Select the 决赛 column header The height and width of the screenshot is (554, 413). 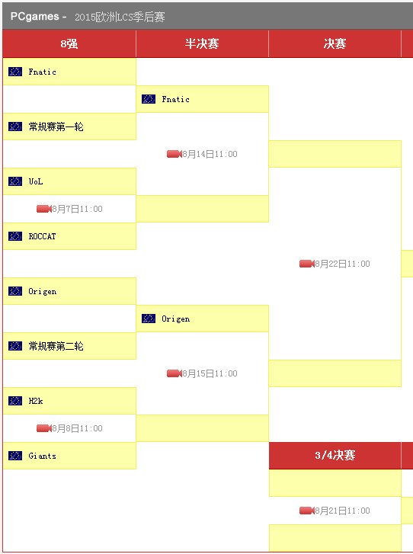tap(335, 43)
